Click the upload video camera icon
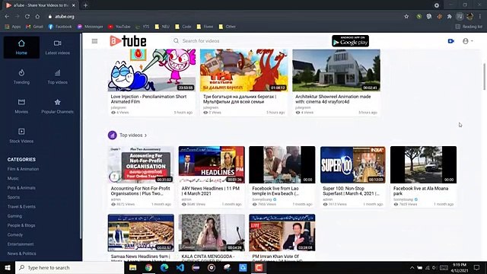Image resolution: width=487 pixels, height=274 pixels. point(451,41)
